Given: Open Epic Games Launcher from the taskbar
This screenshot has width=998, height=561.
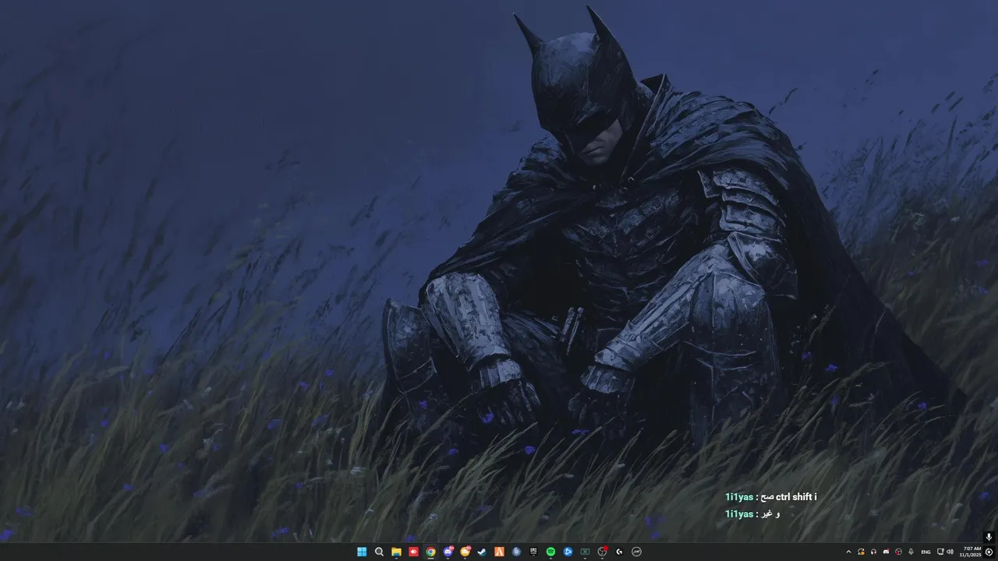Looking at the screenshot, I should click(x=533, y=552).
